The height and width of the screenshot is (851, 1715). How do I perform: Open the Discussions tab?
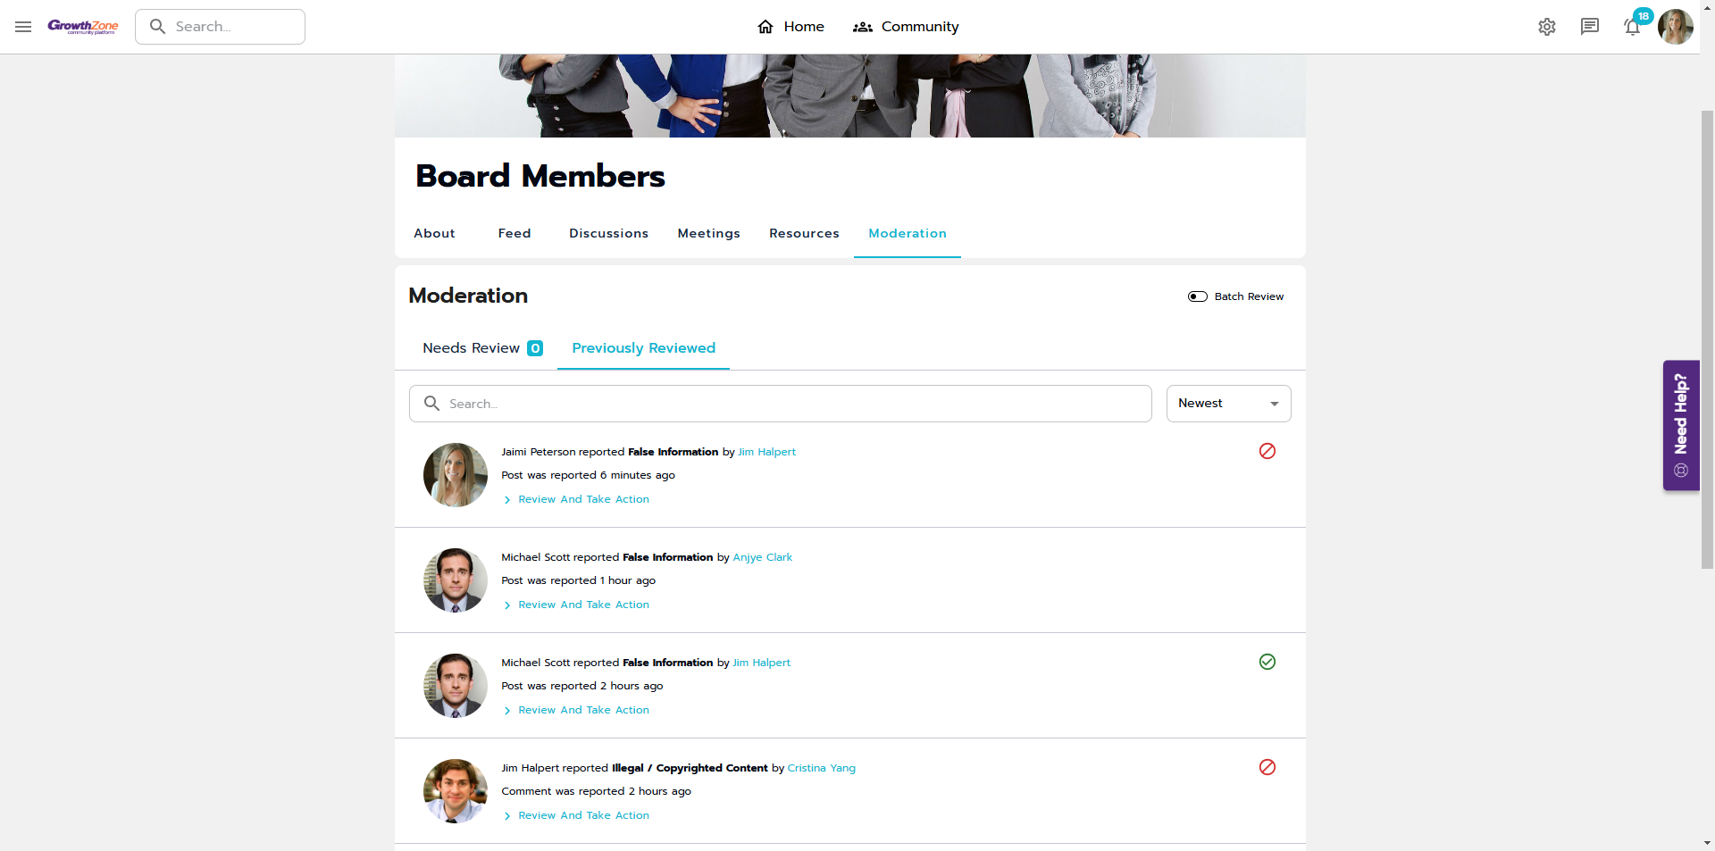tap(608, 233)
